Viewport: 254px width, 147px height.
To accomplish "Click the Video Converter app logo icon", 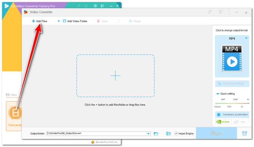I will pyautogui.click(x=26, y=12).
